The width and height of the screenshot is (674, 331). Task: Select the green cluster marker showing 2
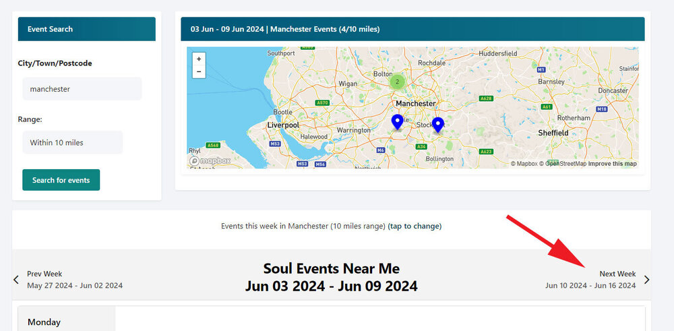coord(397,82)
